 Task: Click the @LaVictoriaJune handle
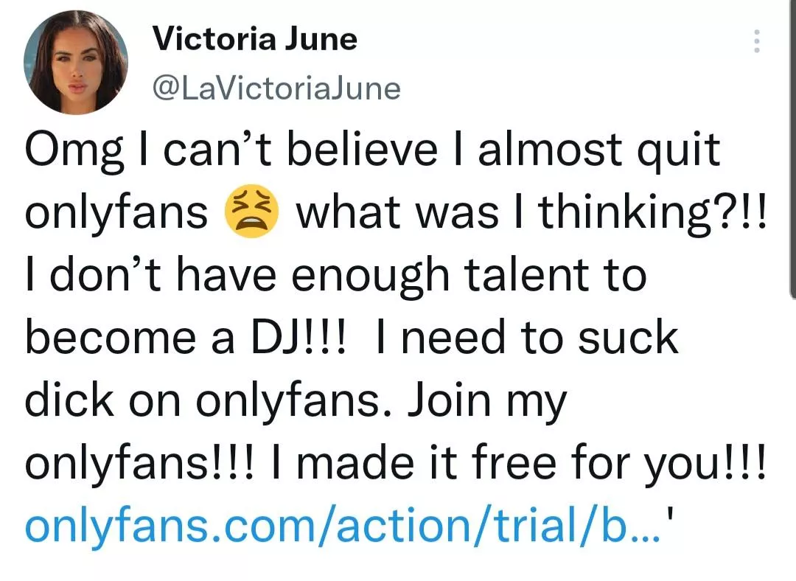click(x=276, y=89)
